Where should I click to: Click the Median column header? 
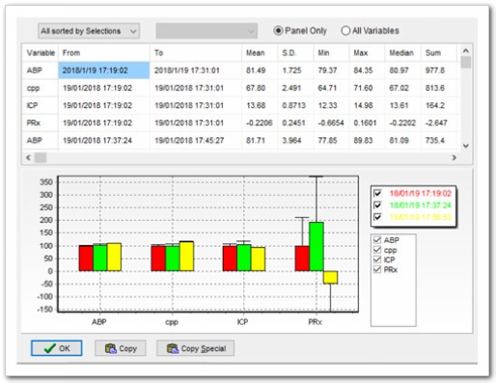click(x=402, y=53)
